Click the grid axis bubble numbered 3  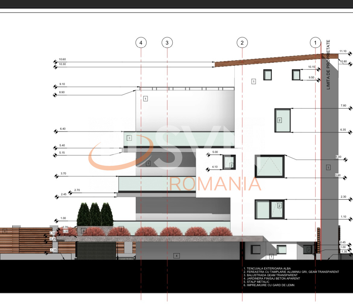(167, 43)
